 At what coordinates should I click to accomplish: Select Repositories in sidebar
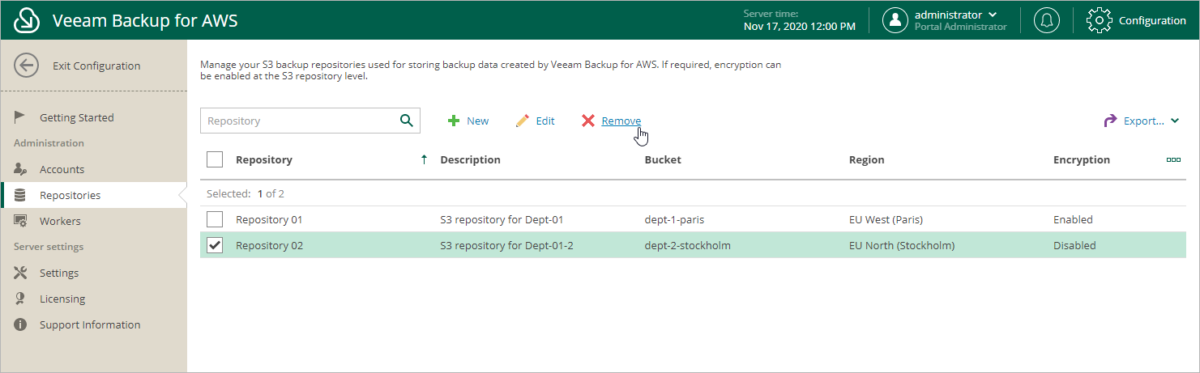click(x=70, y=195)
